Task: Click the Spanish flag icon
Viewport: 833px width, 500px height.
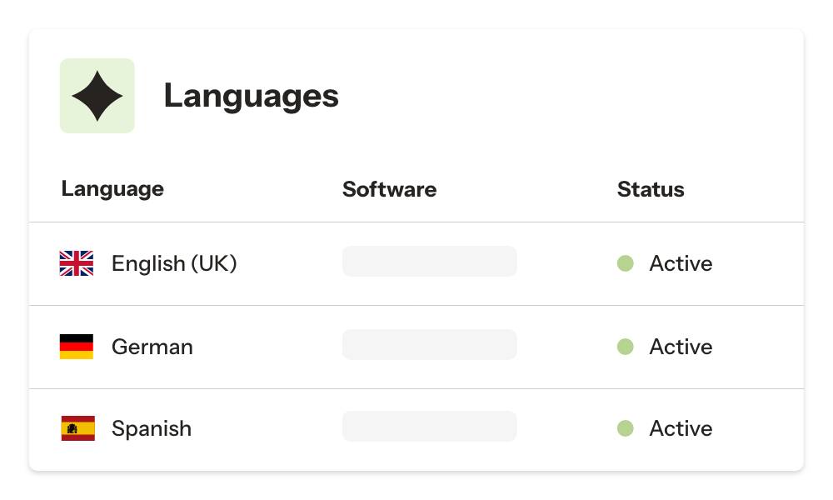Action: coord(77,428)
